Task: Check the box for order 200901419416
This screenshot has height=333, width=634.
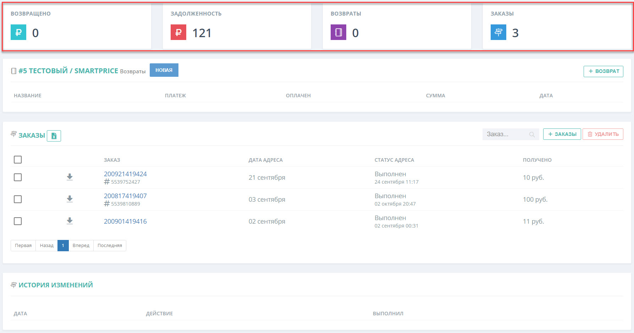Action: (18, 221)
